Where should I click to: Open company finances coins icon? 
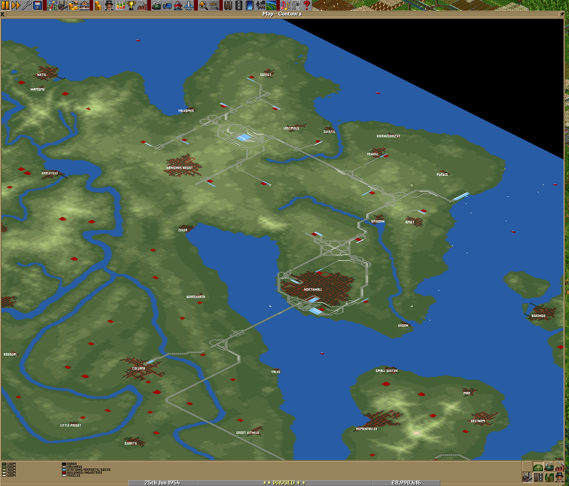pos(98,5)
